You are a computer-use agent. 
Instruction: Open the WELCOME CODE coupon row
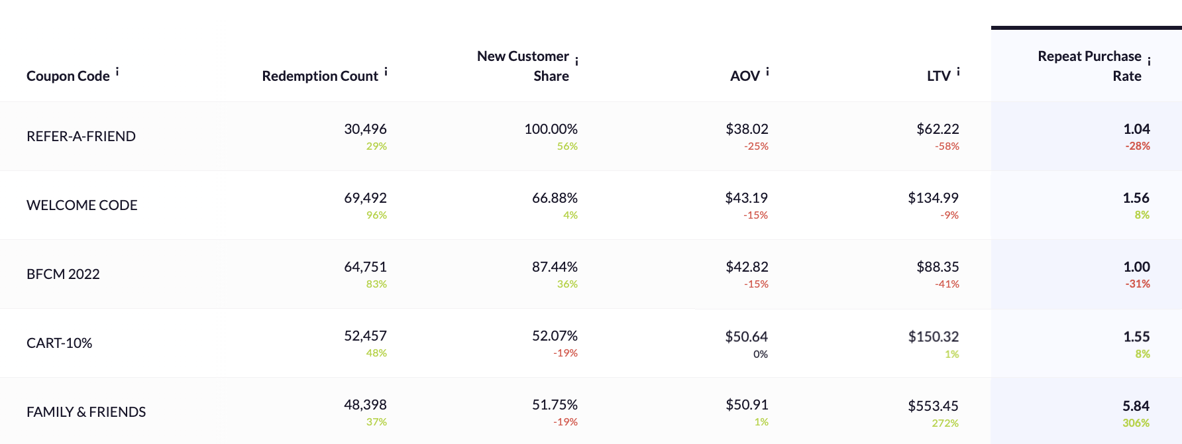tap(82, 205)
